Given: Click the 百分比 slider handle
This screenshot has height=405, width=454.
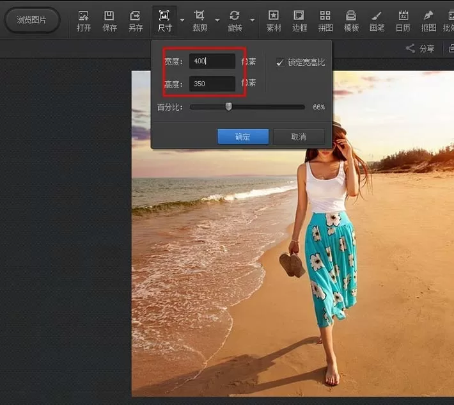Looking at the screenshot, I should click(x=229, y=106).
